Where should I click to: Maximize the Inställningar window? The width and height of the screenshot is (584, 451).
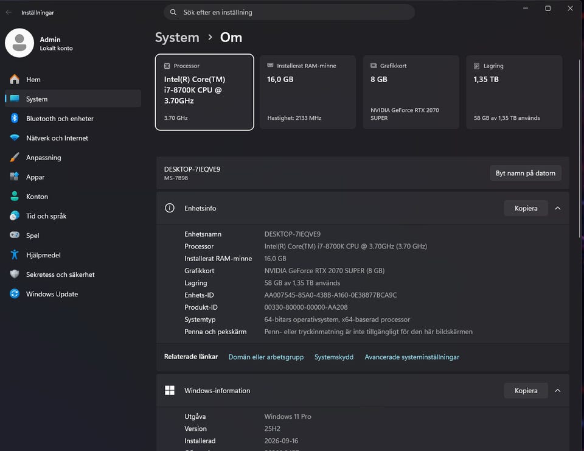click(x=547, y=8)
